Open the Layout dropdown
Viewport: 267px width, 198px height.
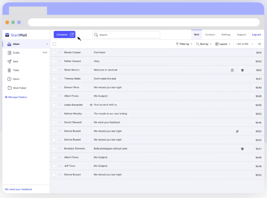(x=223, y=44)
